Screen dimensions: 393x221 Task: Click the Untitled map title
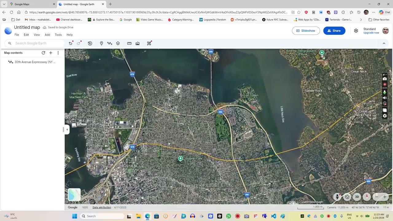click(27, 27)
